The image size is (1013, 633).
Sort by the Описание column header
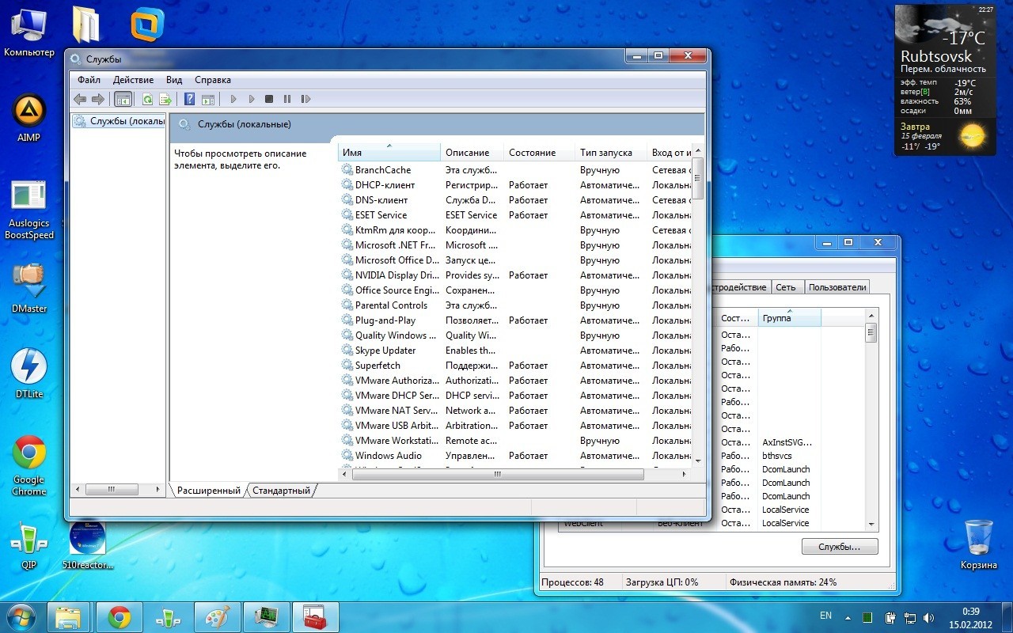click(x=472, y=152)
